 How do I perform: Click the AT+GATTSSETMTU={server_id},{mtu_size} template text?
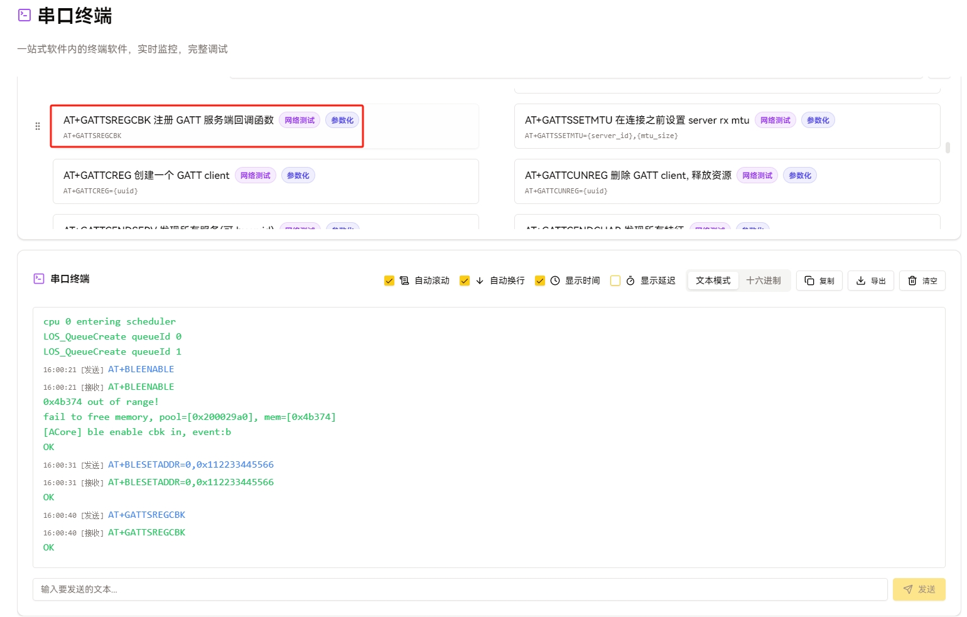point(602,136)
